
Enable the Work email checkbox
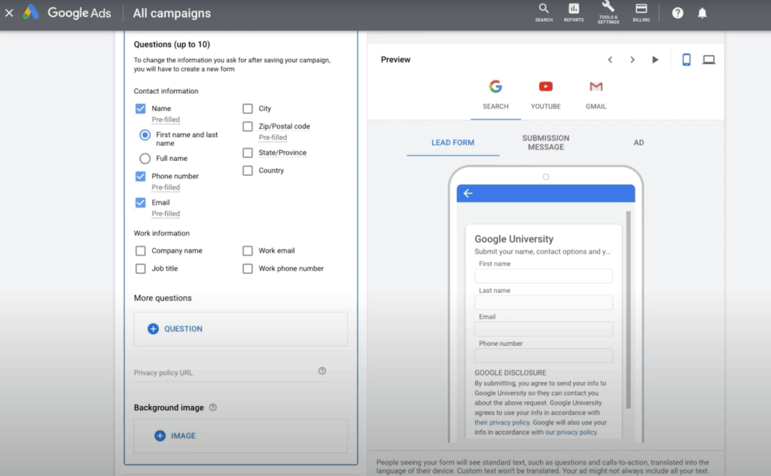pyautogui.click(x=248, y=250)
